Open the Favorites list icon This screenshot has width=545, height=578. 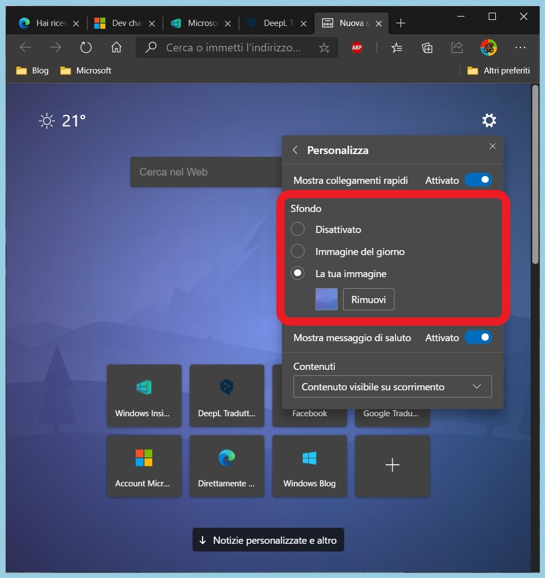pos(397,47)
